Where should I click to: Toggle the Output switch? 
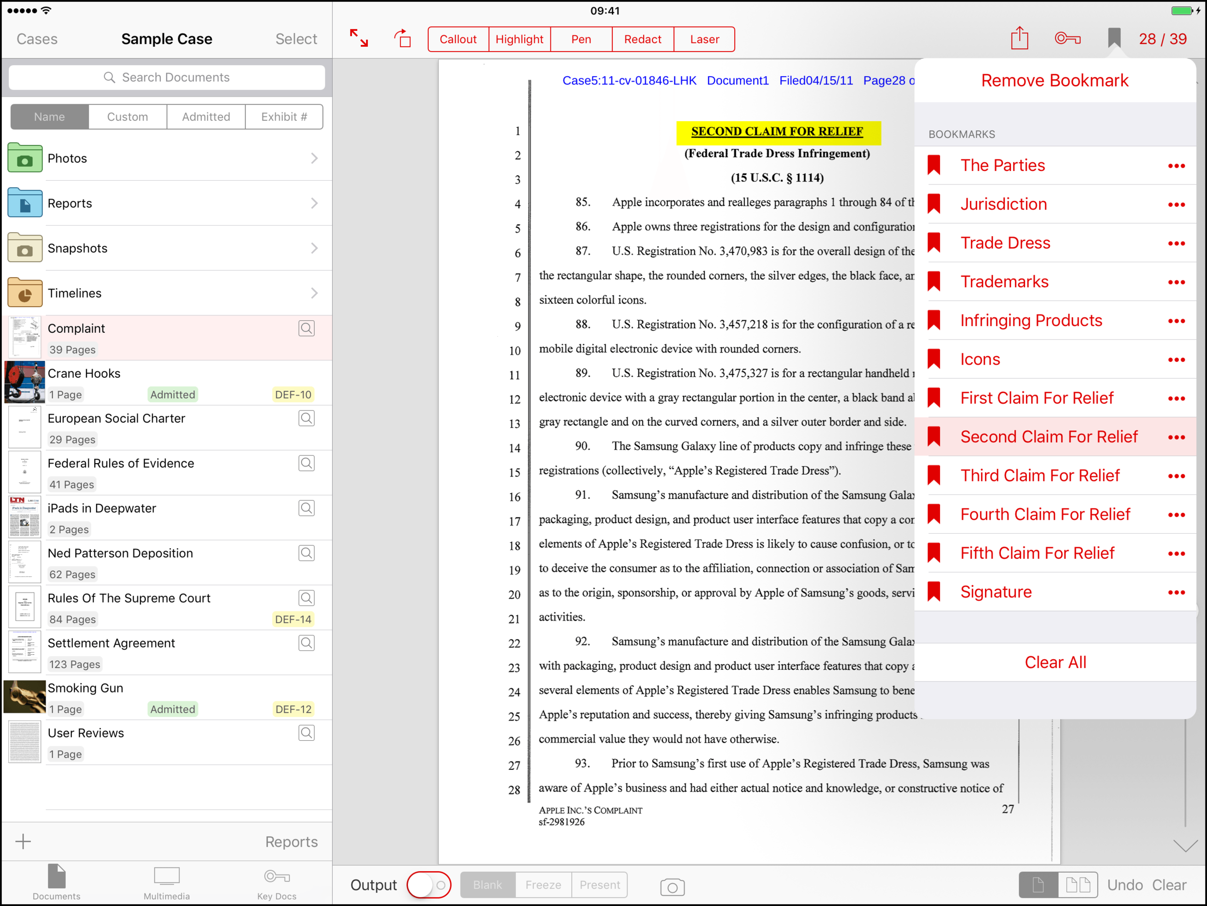pyautogui.click(x=429, y=885)
